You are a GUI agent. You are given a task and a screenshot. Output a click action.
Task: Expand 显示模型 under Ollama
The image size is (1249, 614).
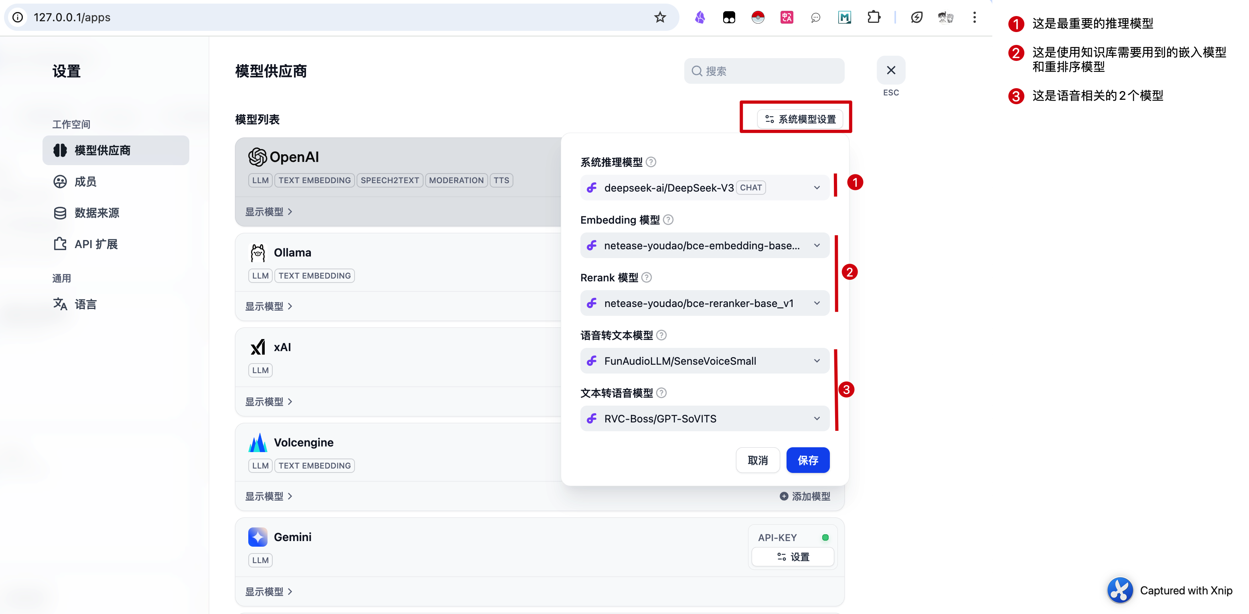point(269,306)
